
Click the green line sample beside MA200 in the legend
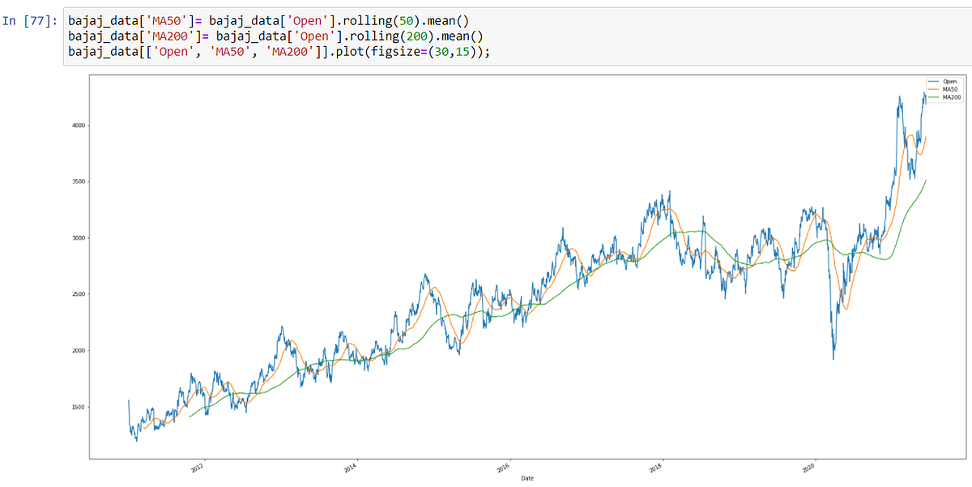[933, 96]
